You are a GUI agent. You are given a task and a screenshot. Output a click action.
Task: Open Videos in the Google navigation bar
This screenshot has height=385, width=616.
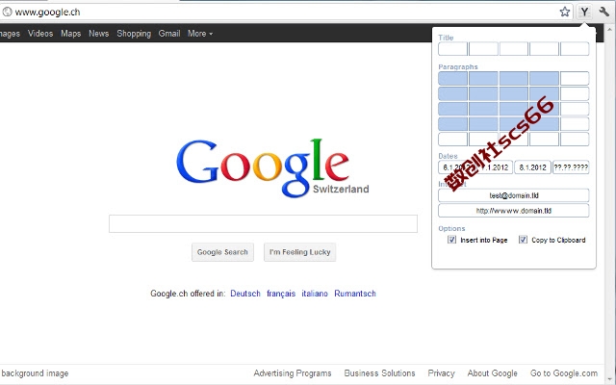point(40,34)
